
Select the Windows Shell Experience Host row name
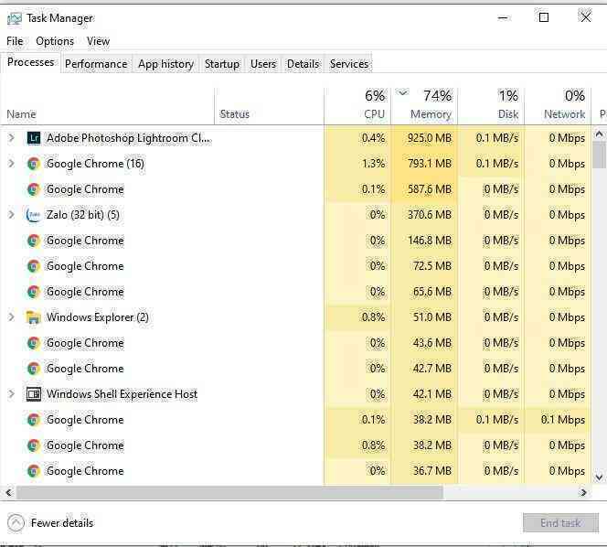122,394
